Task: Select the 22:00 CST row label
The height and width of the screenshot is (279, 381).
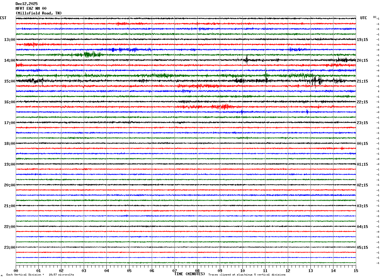Action: (x=9, y=227)
